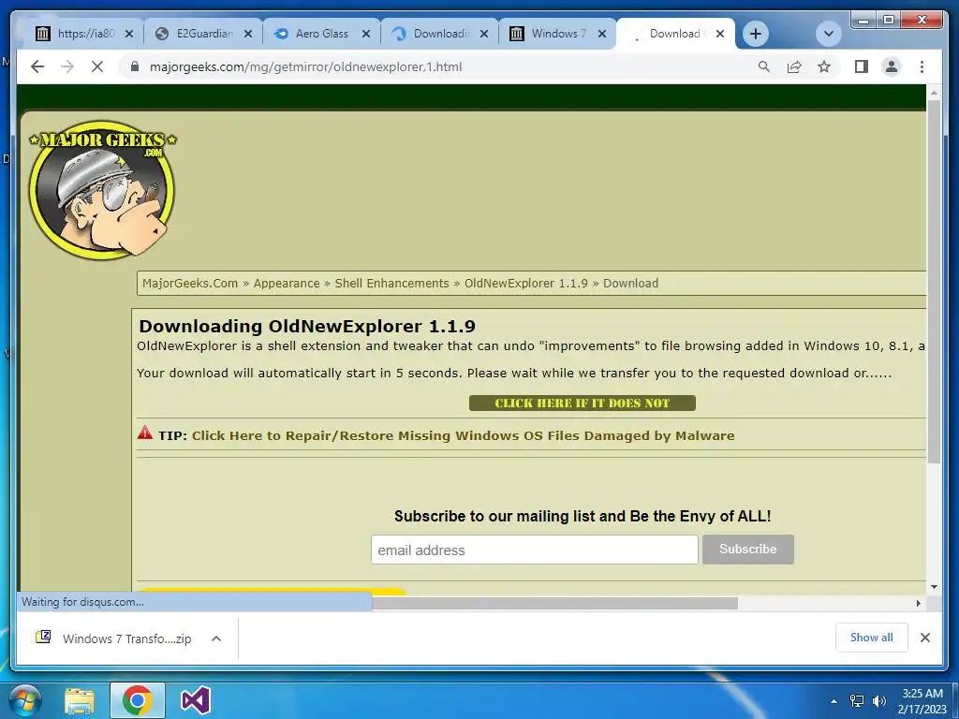Switch to the Windows 7 tab
Screen dimensions: 959x719
pyautogui.click(x=549, y=34)
